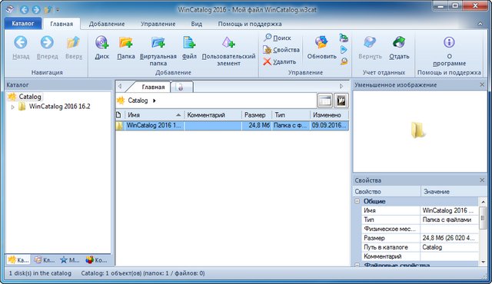This screenshot has height=284, width=492.
Task: Sort by the Тип column header
Action: tap(291, 115)
